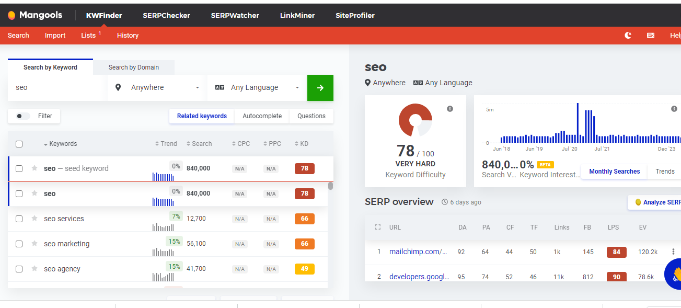Screen dimensions: 681x308
Task: Open the Anywhere location dropdown
Action: [157, 88]
